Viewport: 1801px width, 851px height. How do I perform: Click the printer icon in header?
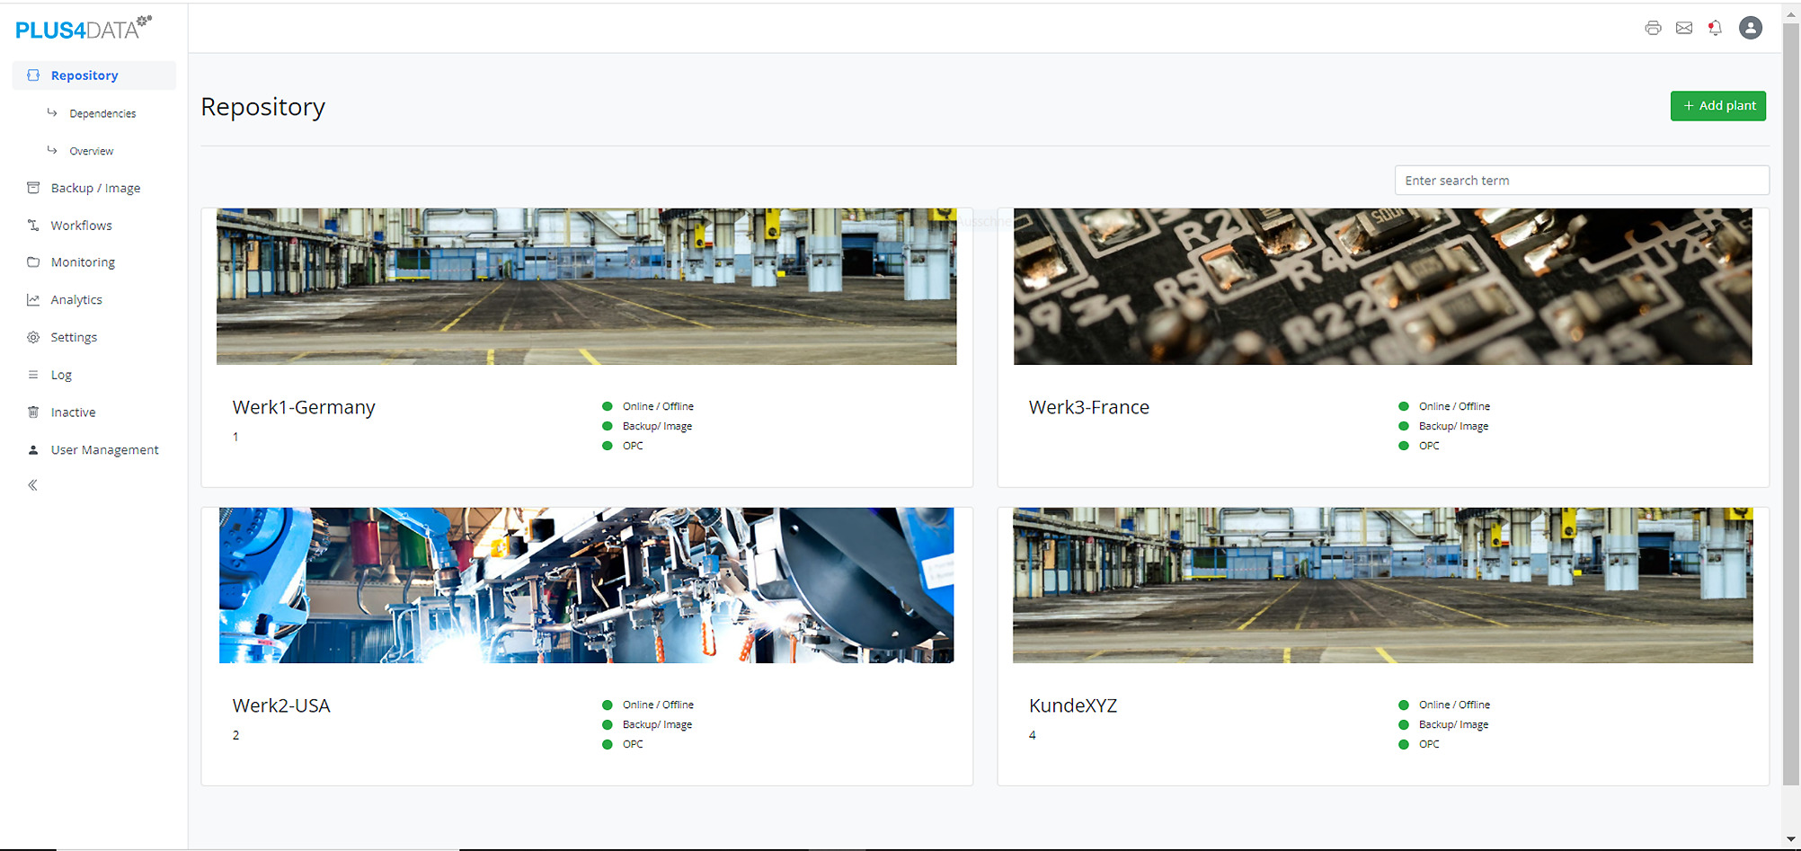pos(1653,28)
